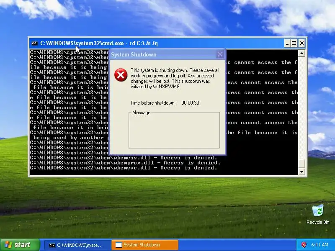This screenshot has height=251, width=335.
Task: Click 'initiated by WINXP\VM8' text
Action: [x=155, y=87]
